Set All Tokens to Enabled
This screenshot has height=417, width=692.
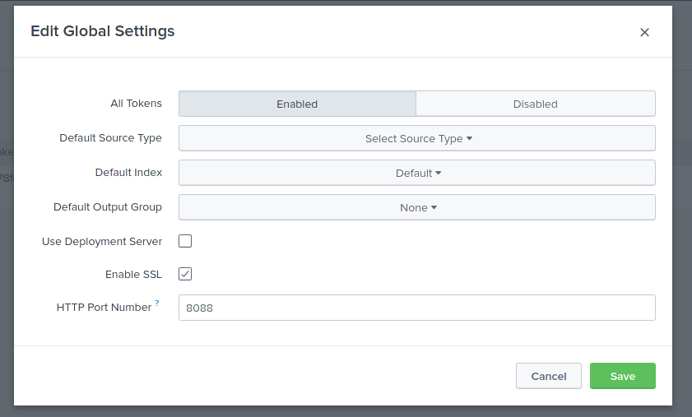[297, 104]
